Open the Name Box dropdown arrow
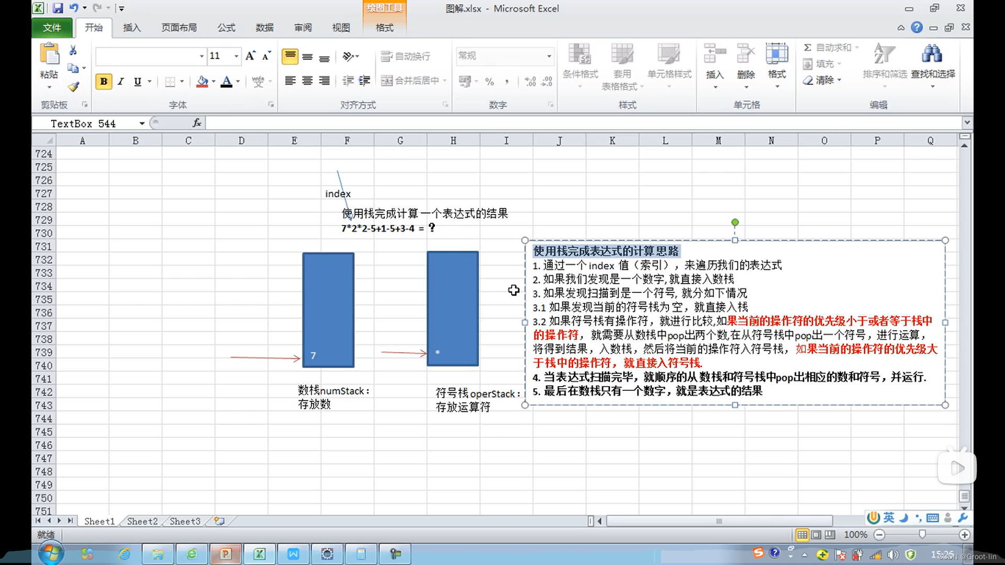 (142, 123)
